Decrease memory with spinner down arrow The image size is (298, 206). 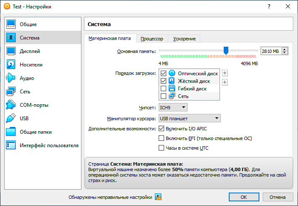click(x=285, y=53)
